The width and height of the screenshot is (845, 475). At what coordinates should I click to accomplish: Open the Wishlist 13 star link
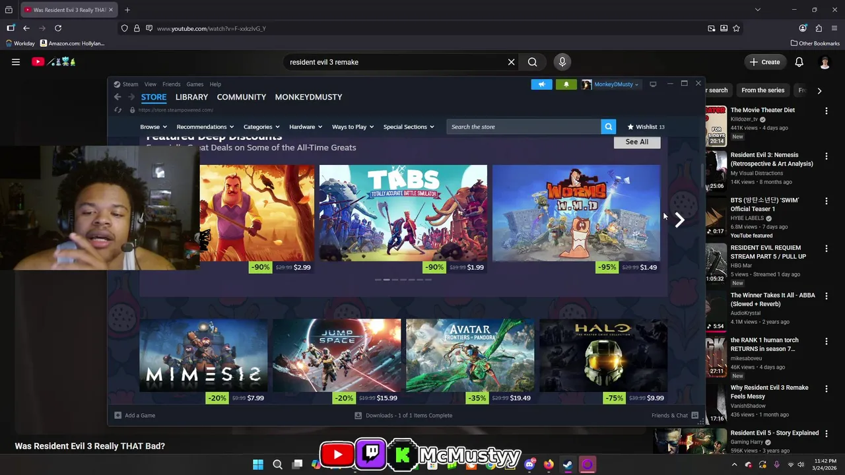coord(646,127)
